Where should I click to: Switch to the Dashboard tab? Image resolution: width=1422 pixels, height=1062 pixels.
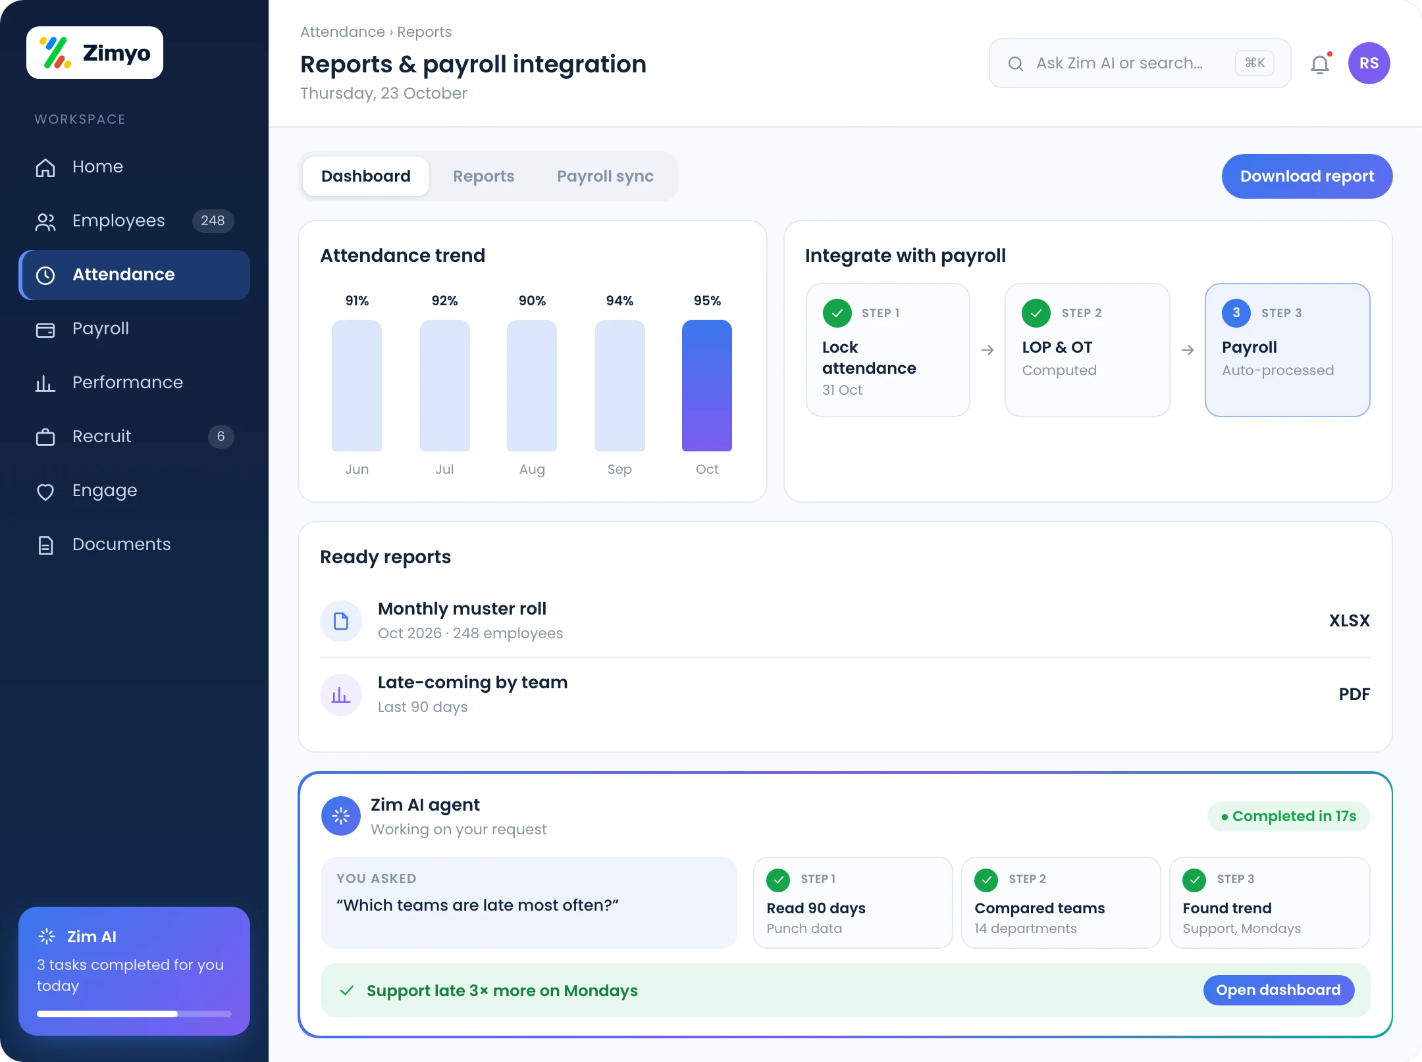click(366, 176)
